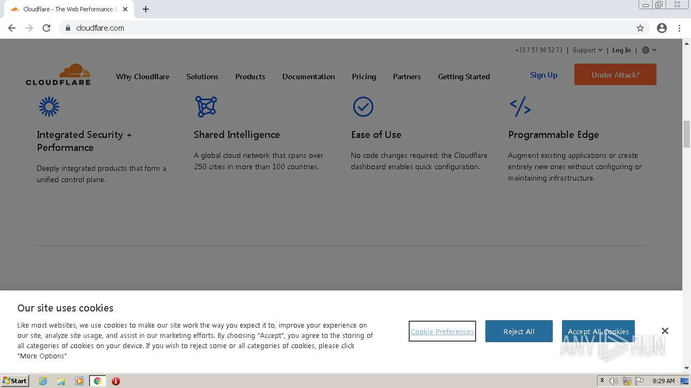Open Internet Explorer from taskbar

tap(43, 381)
